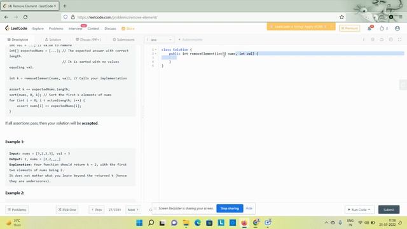Open the Problems nav link
This screenshot has height=229, width=407.
pyautogui.click(x=56, y=28)
